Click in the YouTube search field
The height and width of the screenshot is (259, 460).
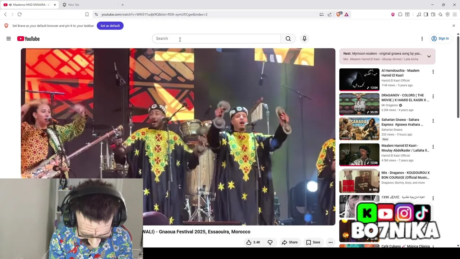216,38
